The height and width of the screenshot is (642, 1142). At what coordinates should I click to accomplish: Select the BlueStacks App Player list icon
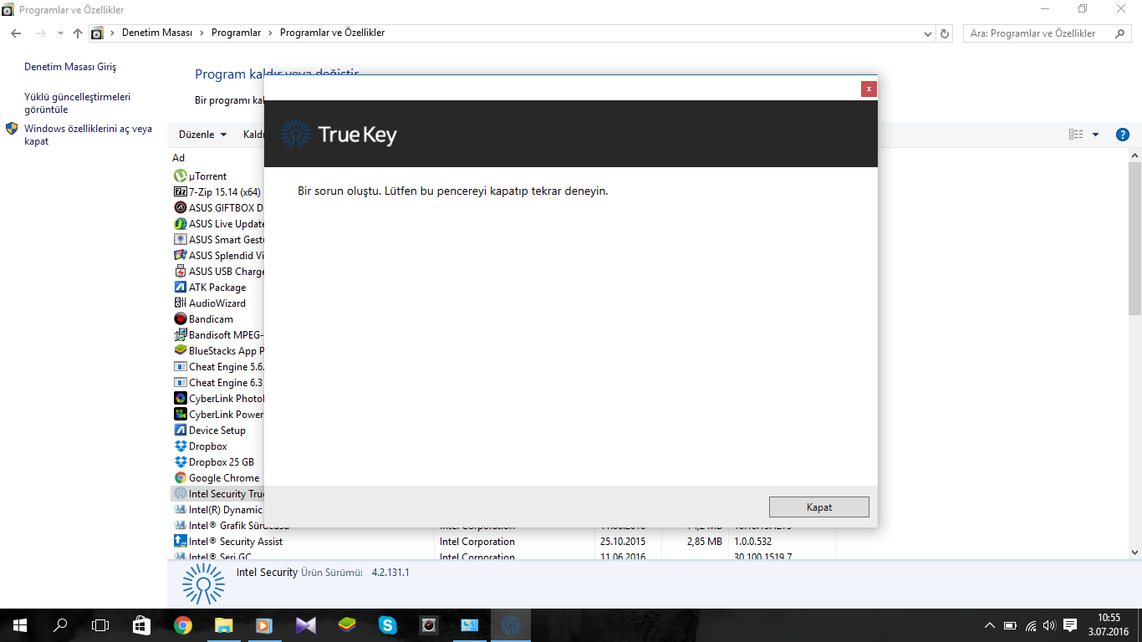pyautogui.click(x=180, y=351)
